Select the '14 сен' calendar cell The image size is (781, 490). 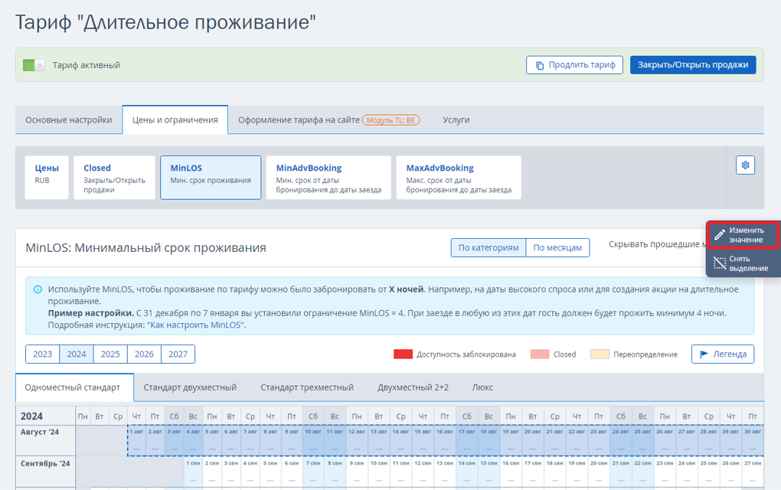[x=466, y=472]
